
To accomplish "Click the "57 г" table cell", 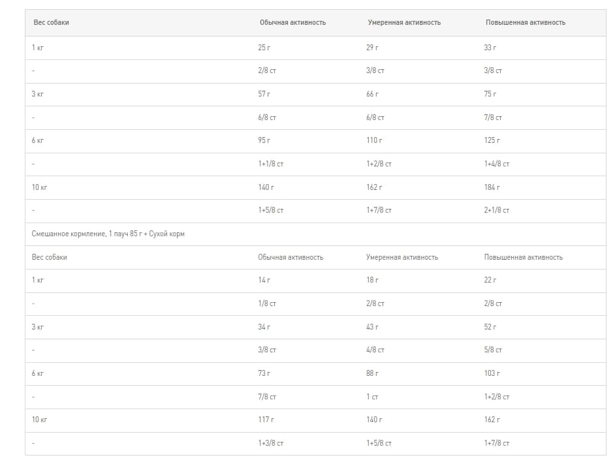I will (x=264, y=94).
